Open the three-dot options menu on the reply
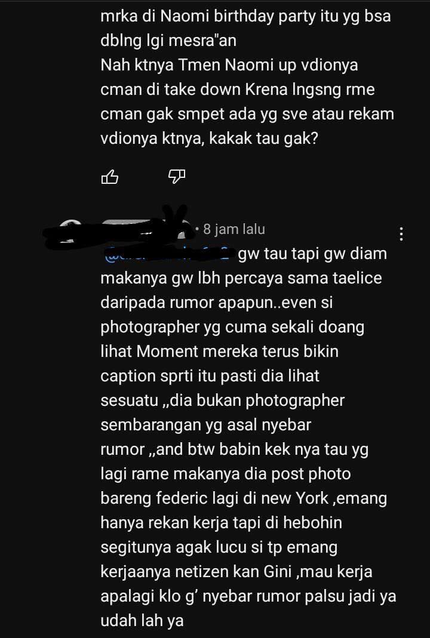The height and width of the screenshot is (638, 430). pyautogui.click(x=401, y=234)
